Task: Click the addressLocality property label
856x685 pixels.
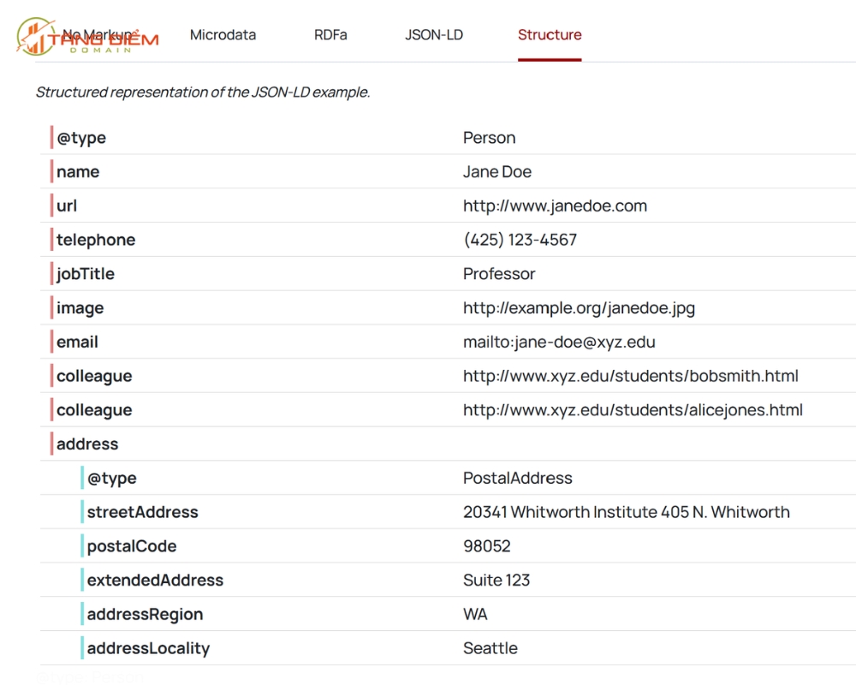Action: click(x=148, y=648)
